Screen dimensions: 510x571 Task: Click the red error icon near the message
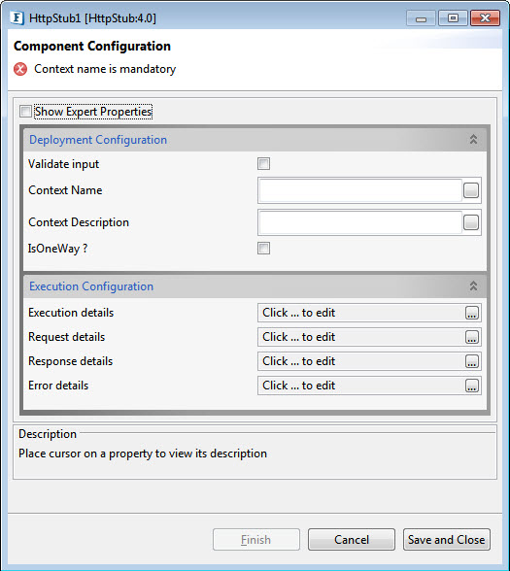(x=20, y=69)
